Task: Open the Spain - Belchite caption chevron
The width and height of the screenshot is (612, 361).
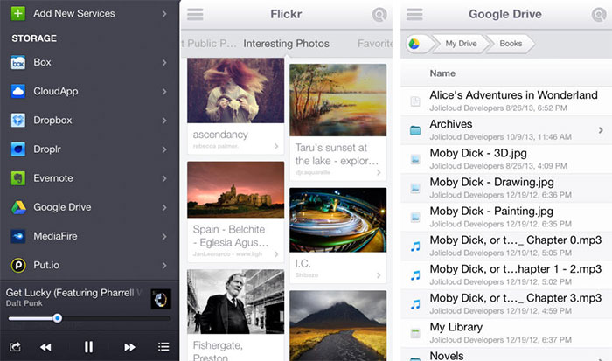Action: click(x=276, y=254)
